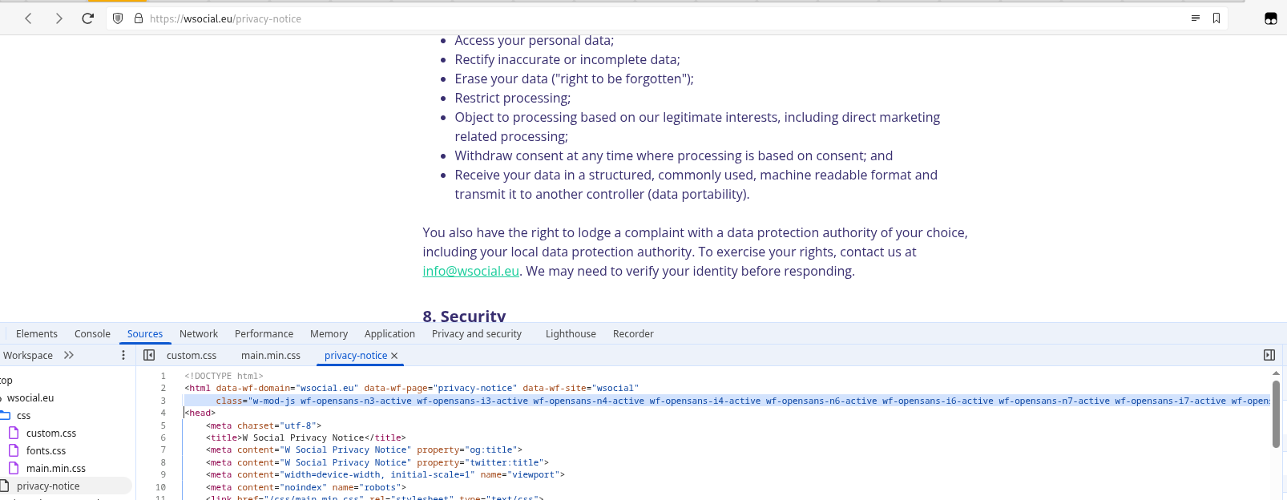The height and width of the screenshot is (500, 1287).
Task: Open the Lighthouse tab in DevTools
Action: tap(571, 334)
